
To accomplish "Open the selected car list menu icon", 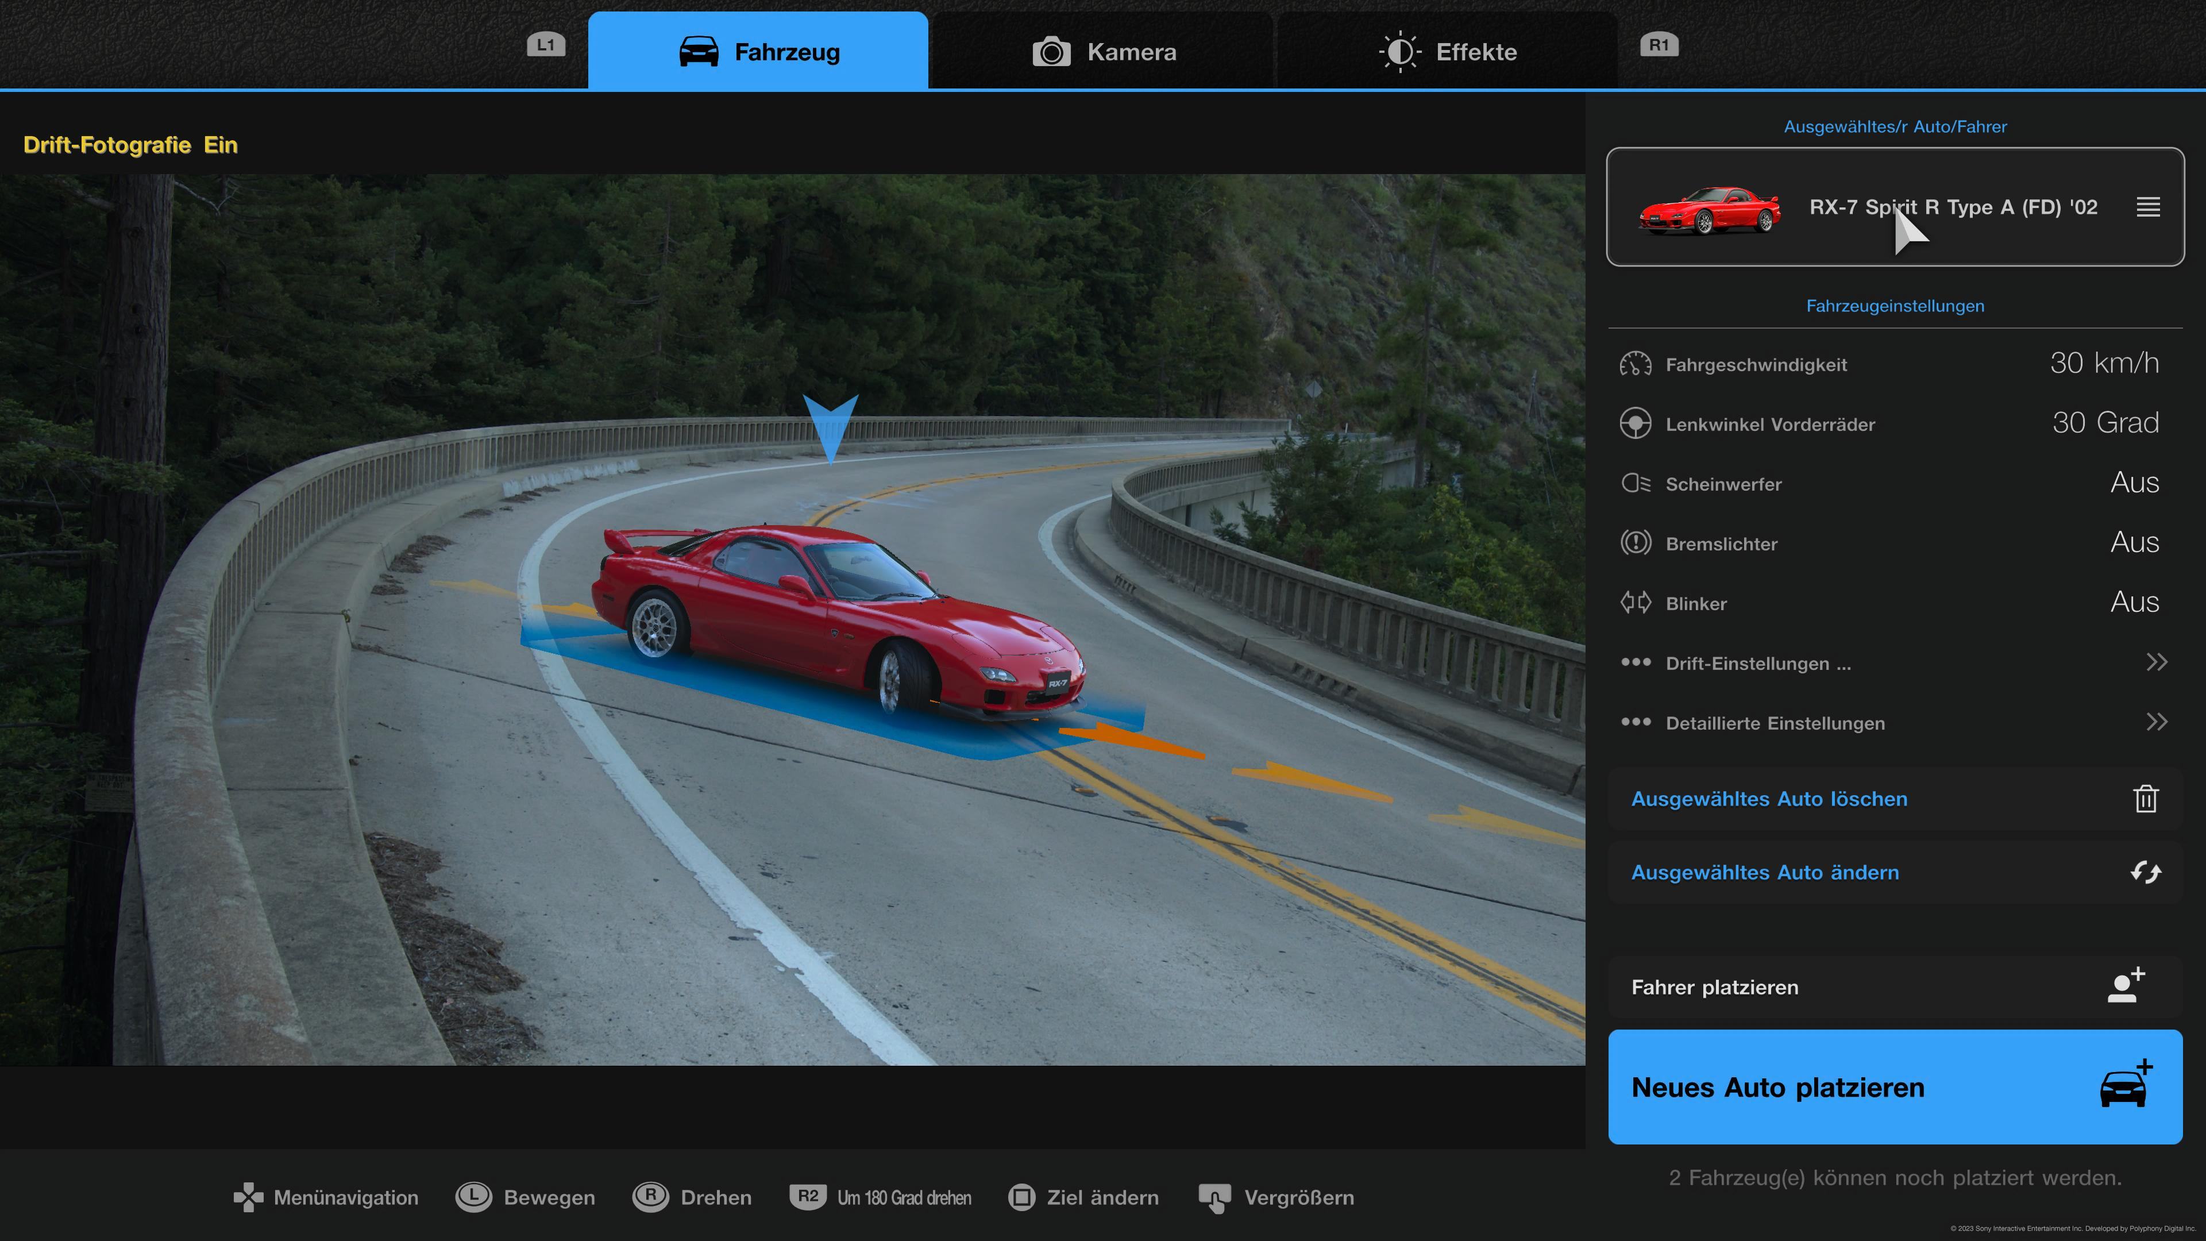I will [2148, 206].
